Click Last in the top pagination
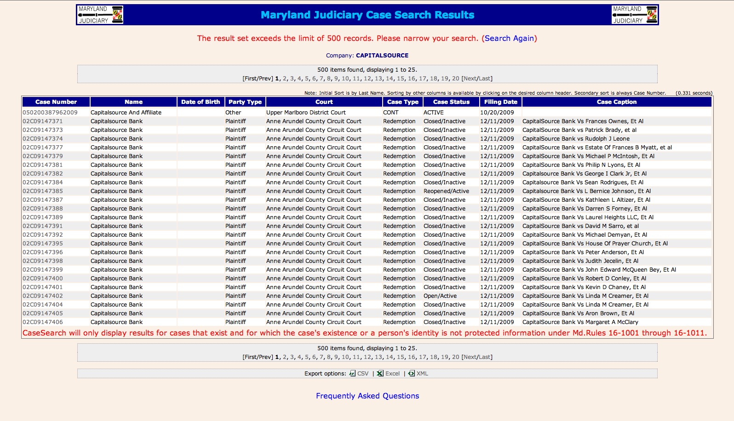The width and height of the screenshot is (734, 421). (484, 79)
